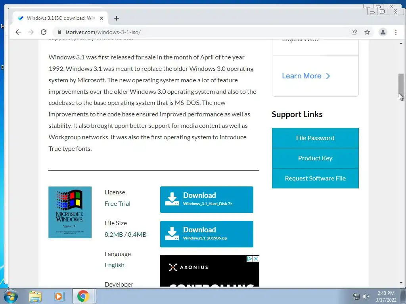Image resolution: width=406 pixels, height=304 pixels.
Task: Click the download arrow icon in Hard_Disk button
Action: coord(172,199)
